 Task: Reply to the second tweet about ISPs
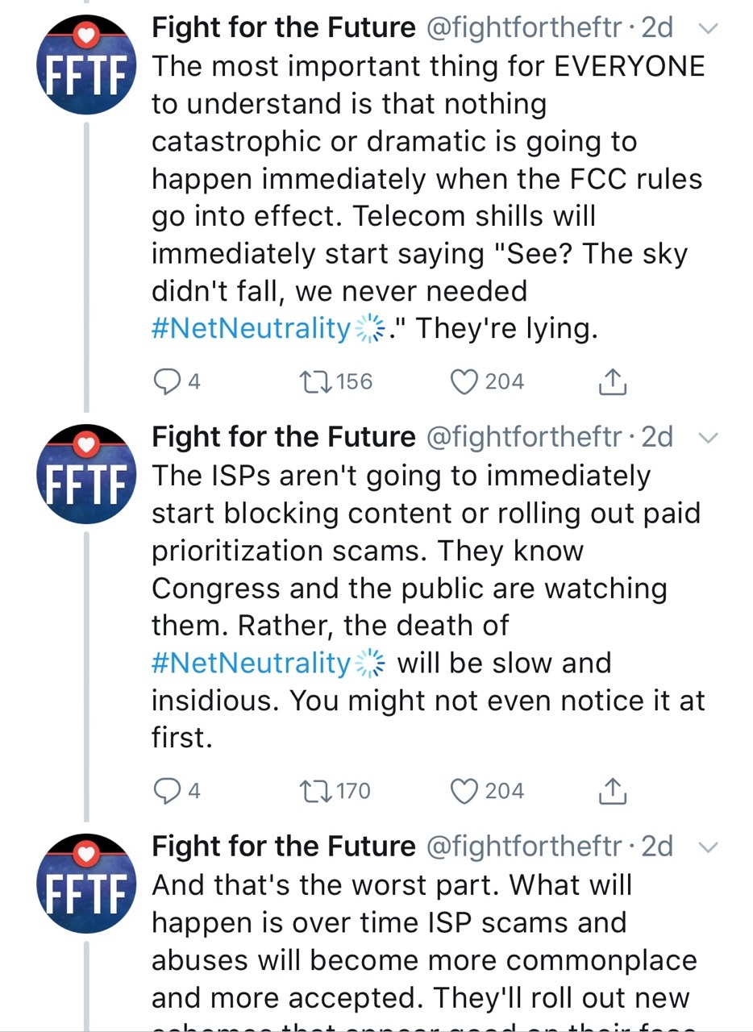coord(167,791)
